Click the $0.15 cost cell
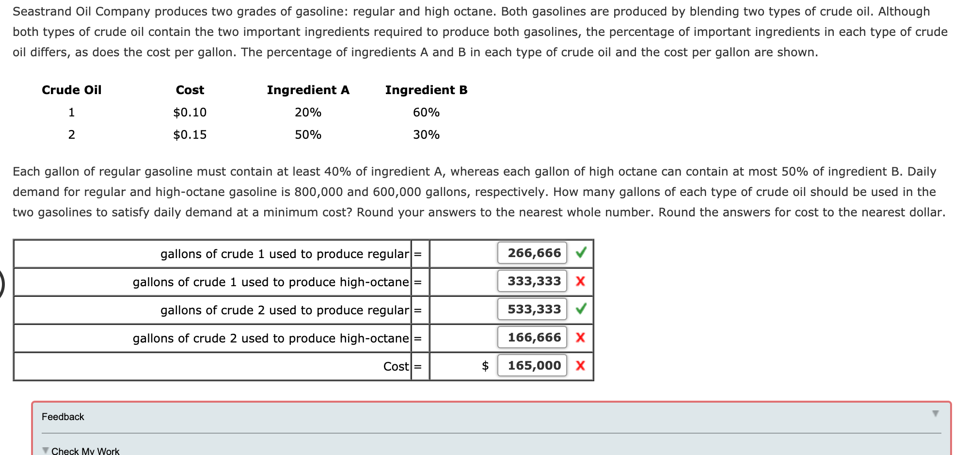The image size is (954, 455). tap(190, 134)
